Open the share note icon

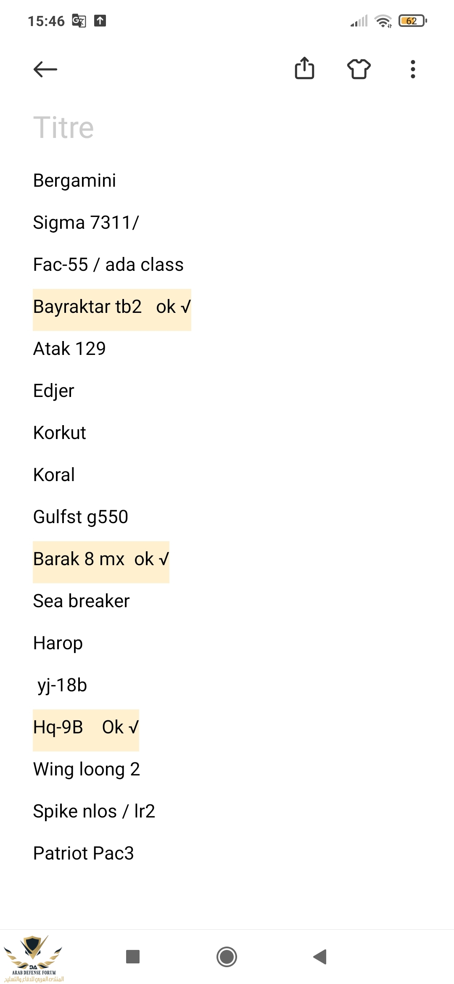click(304, 69)
